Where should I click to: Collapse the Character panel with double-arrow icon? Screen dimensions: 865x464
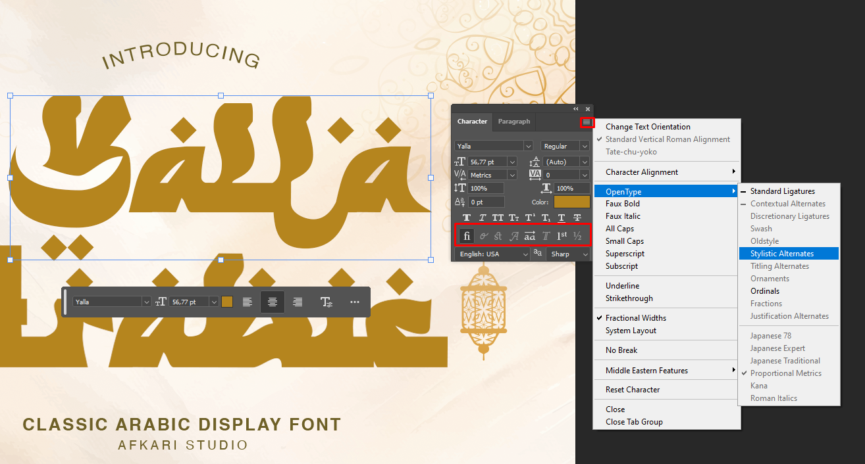(x=576, y=109)
